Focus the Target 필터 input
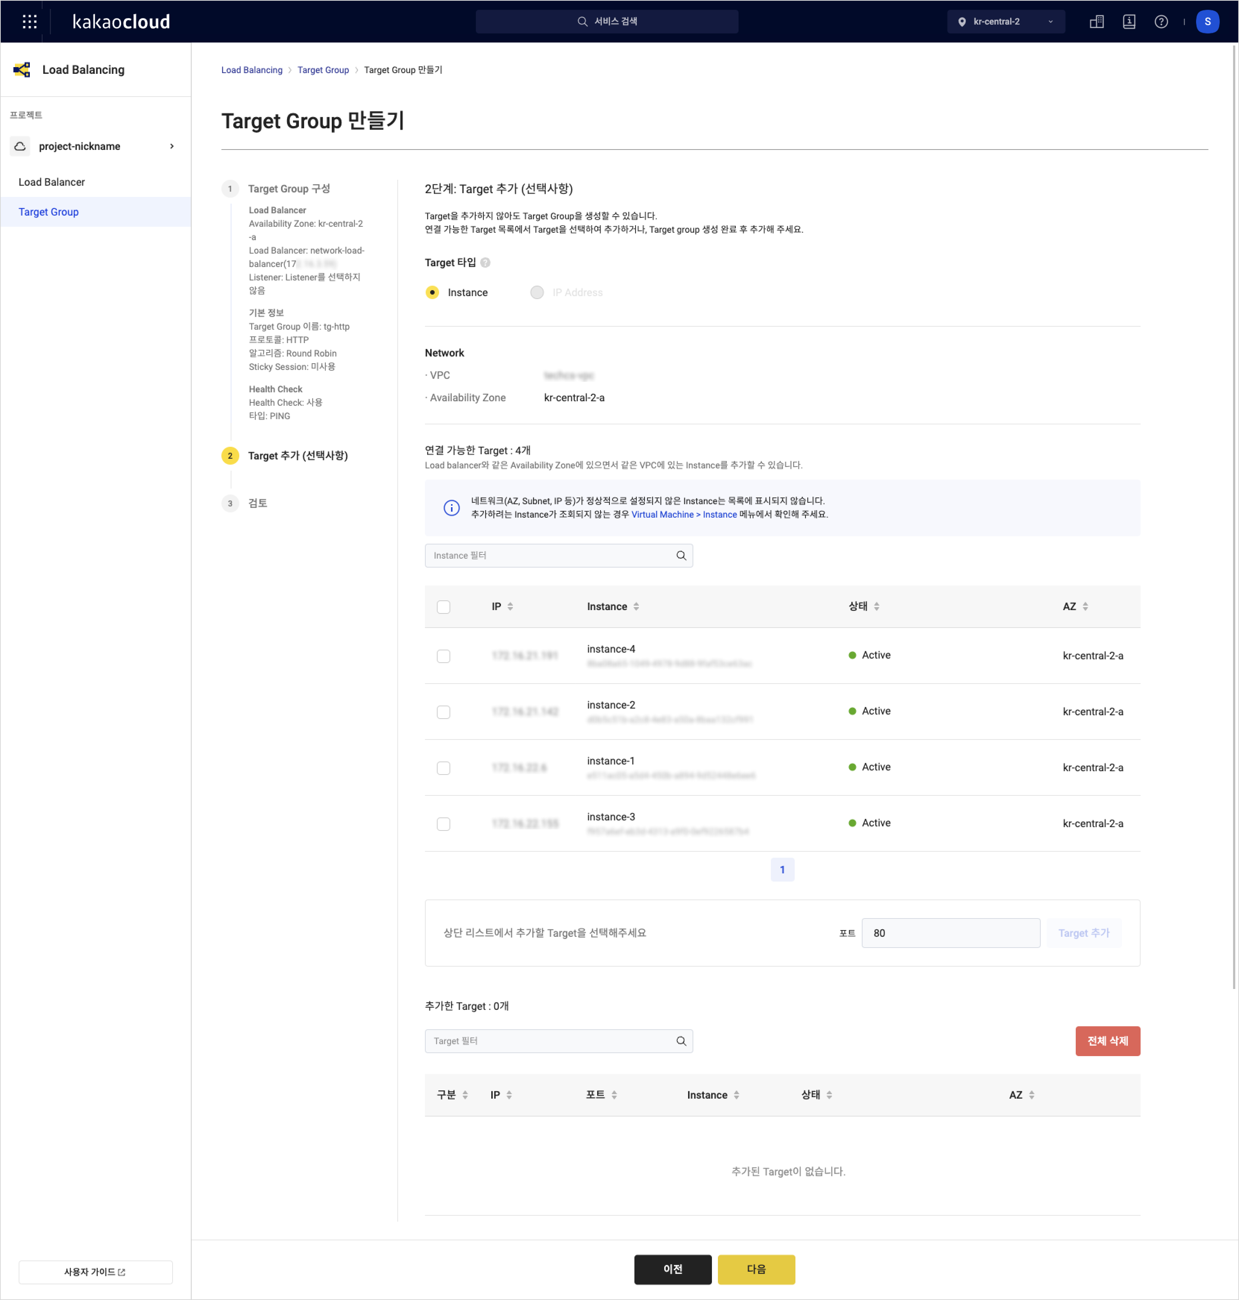1239x1300 pixels. (x=559, y=1041)
